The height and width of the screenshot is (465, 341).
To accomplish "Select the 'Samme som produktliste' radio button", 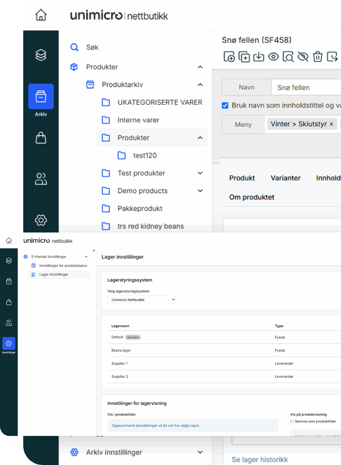I will tap(292, 421).
